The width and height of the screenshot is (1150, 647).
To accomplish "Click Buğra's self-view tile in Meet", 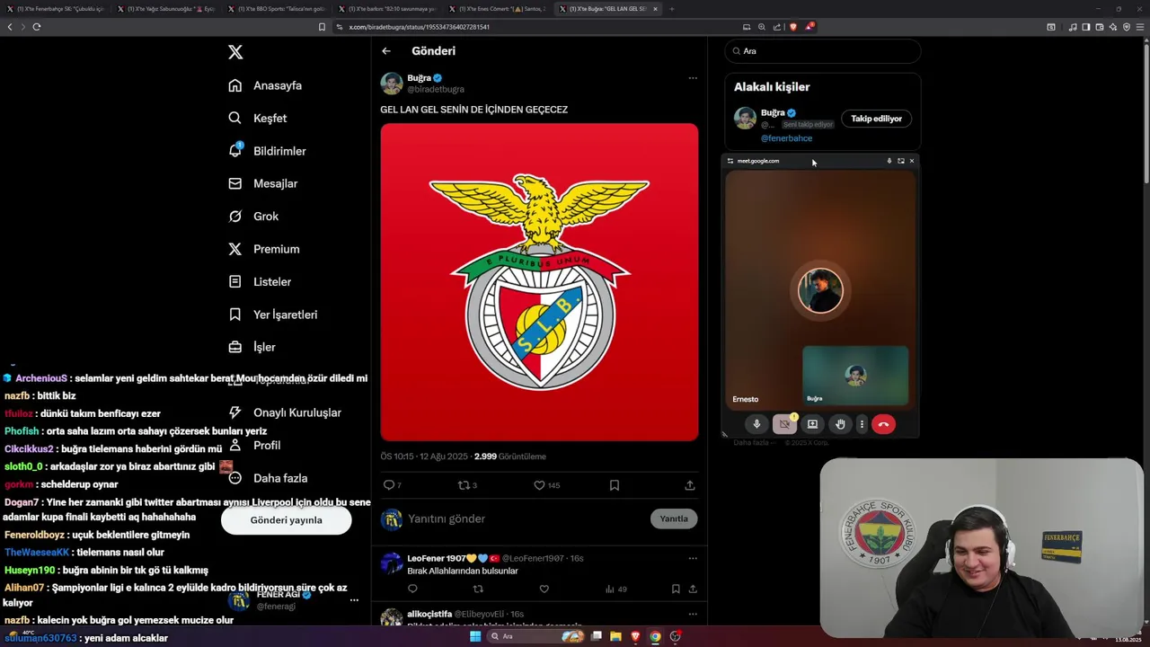I will [x=855, y=376].
